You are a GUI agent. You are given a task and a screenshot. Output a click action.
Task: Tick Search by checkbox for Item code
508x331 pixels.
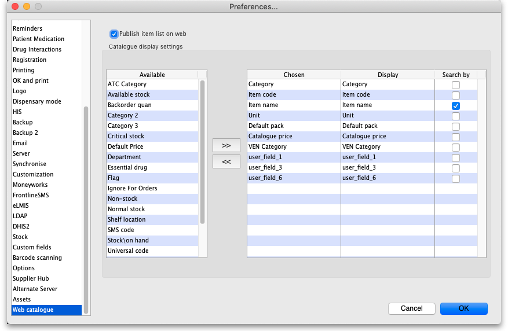(x=456, y=95)
